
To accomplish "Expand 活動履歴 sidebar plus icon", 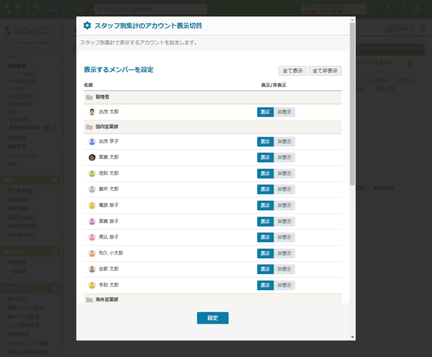I will click(x=58, y=139).
